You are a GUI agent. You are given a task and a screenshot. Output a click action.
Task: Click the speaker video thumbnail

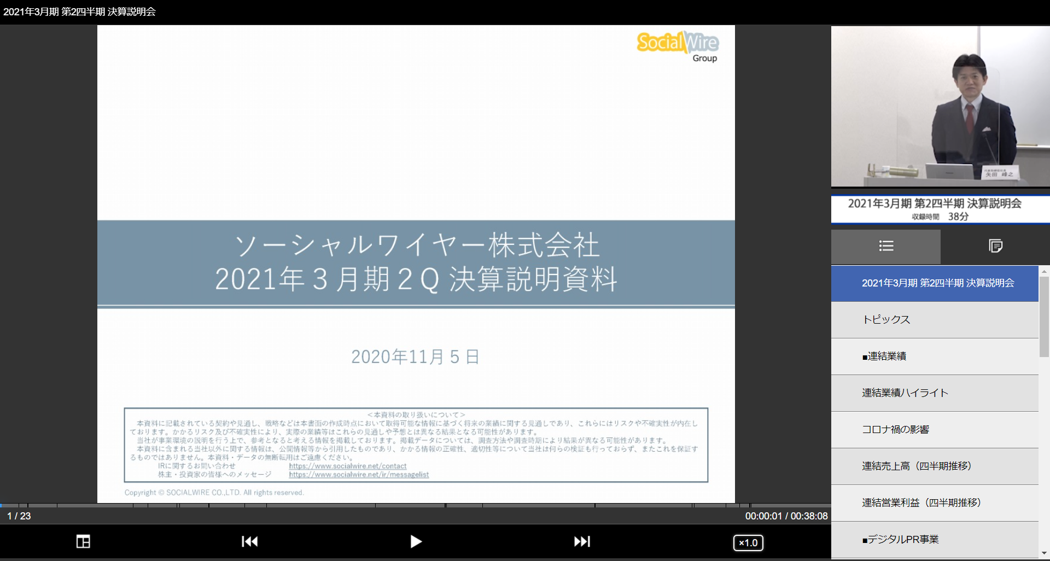click(941, 106)
